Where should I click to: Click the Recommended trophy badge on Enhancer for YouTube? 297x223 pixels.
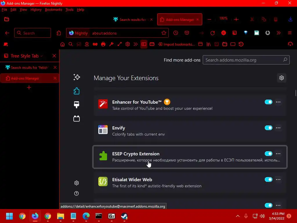(x=167, y=102)
